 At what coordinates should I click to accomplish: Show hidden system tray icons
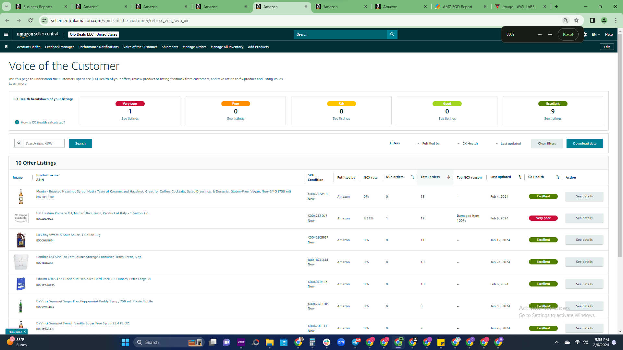557,342
